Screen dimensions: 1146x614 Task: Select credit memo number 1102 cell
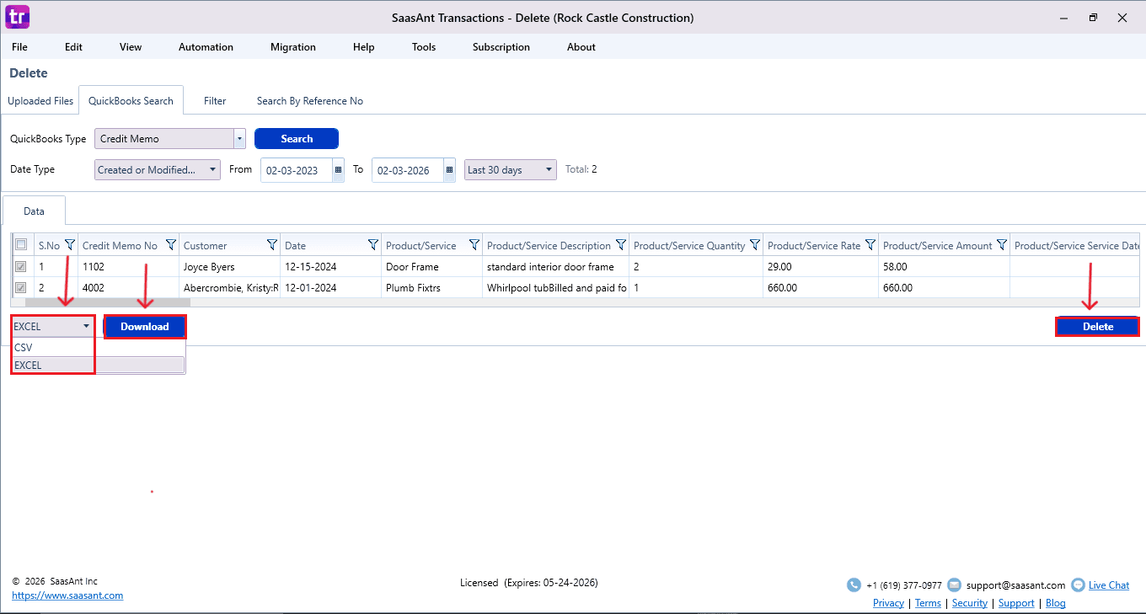coord(128,267)
